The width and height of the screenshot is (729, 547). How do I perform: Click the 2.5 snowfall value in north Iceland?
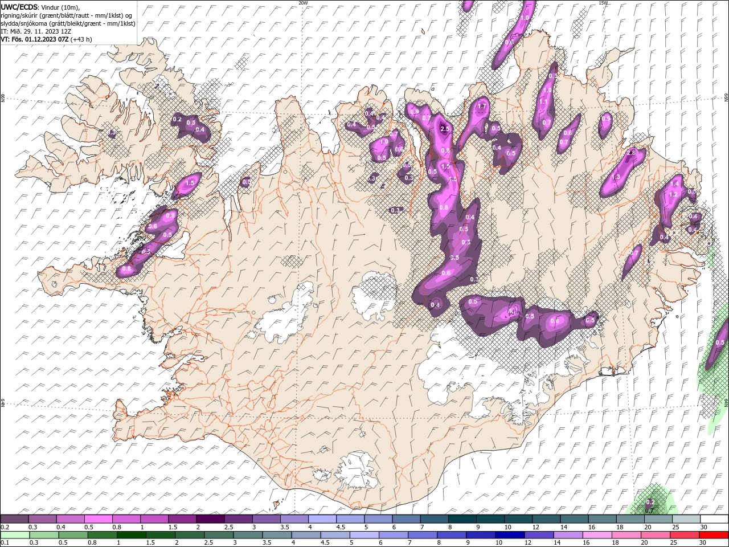coord(445,129)
